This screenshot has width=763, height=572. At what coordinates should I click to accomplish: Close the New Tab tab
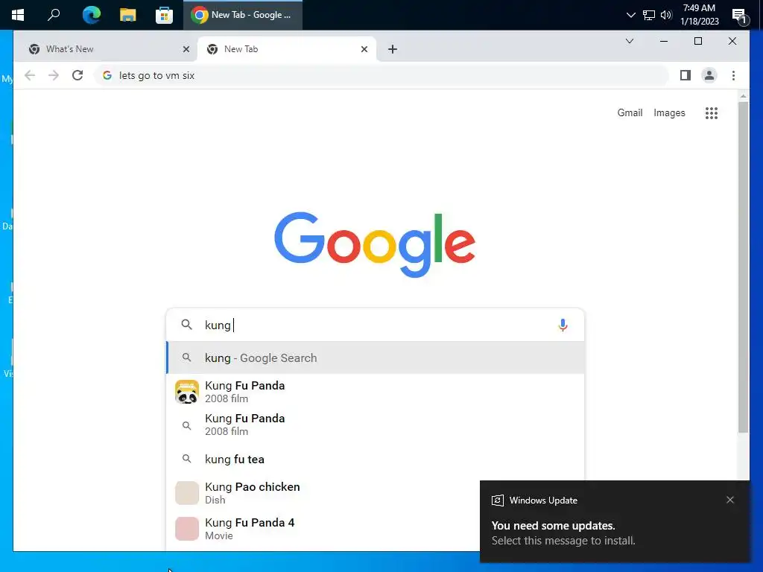click(364, 49)
